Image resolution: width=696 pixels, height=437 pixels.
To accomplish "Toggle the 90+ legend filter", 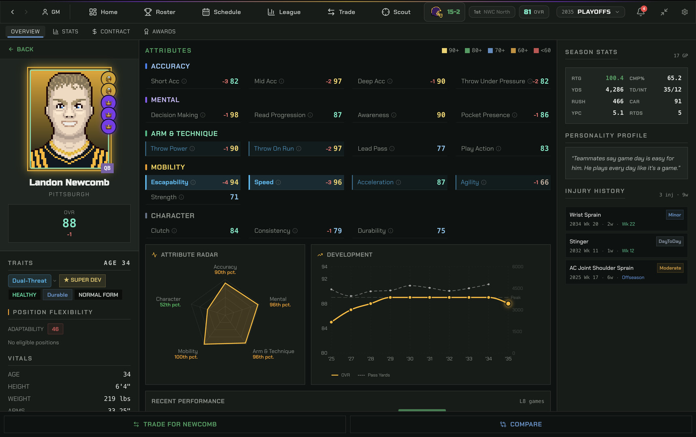I will coord(450,51).
